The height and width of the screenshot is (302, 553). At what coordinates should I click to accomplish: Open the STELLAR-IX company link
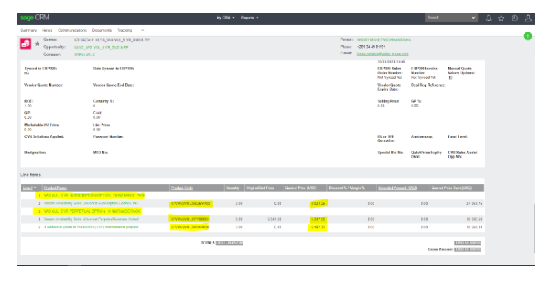85,55
